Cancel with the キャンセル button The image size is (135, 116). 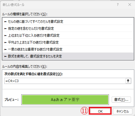123,111
